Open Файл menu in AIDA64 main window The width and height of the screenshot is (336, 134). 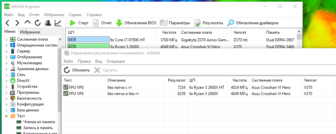(x=9, y=15)
